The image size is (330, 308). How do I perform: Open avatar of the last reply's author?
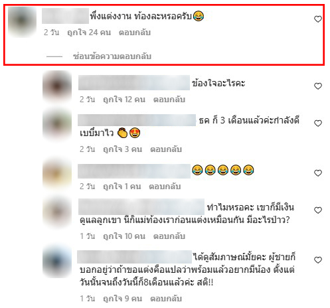click(x=57, y=261)
